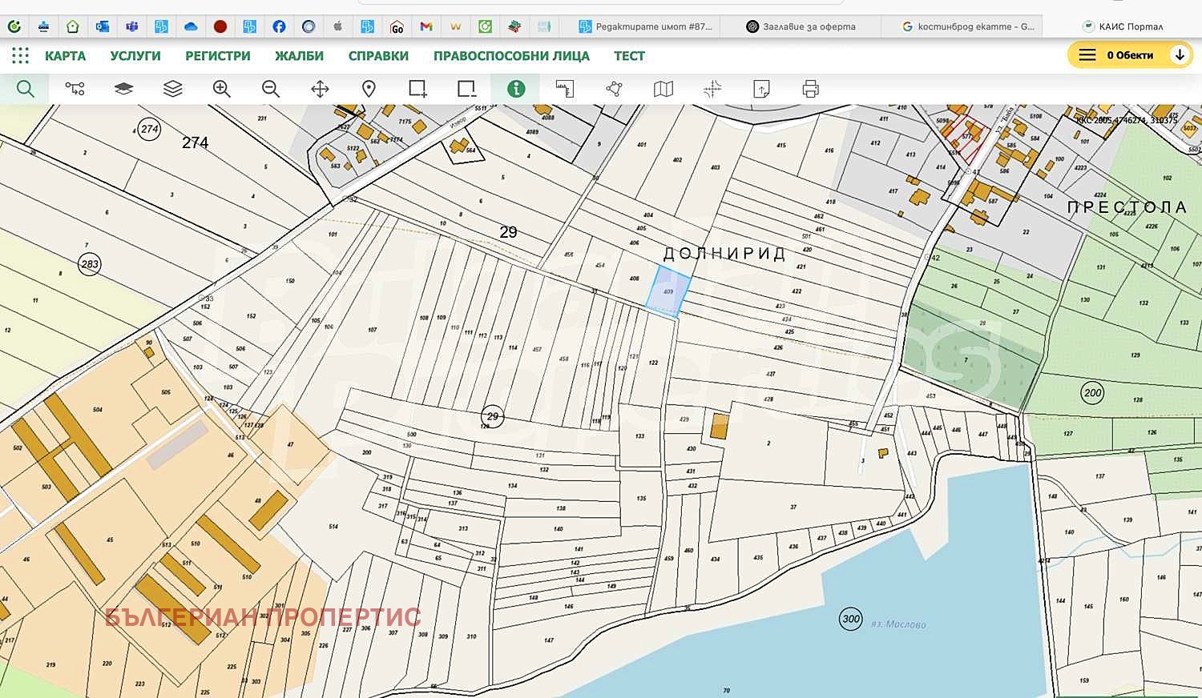The image size is (1202, 698).
Task: Open the apps grid launcher
Action: click(x=20, y=55)
